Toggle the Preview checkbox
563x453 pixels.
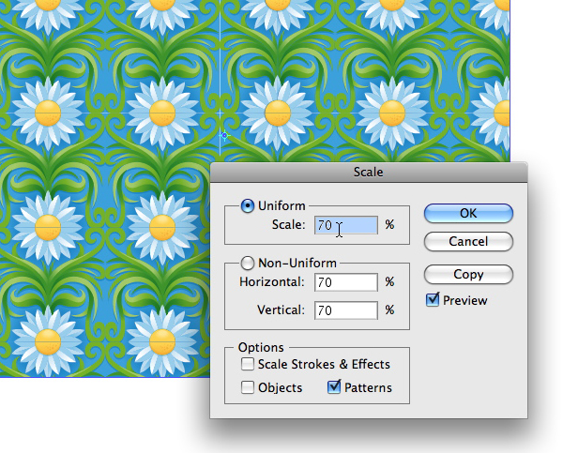433,300
